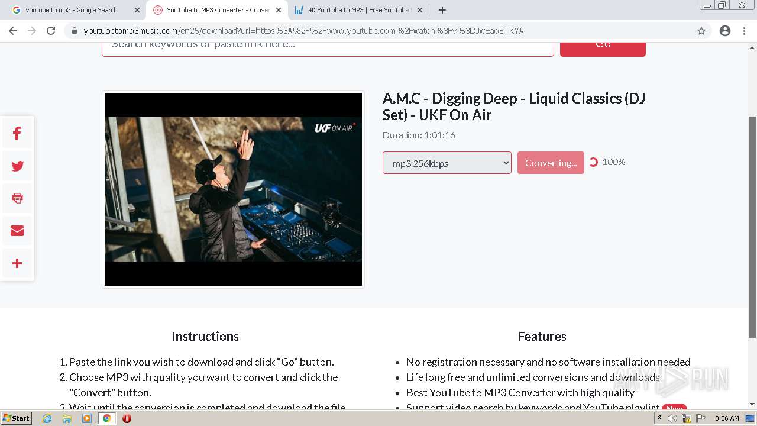Click the Converting... button
The width and height of the screenshot is (757, 426).
point(551,163)
